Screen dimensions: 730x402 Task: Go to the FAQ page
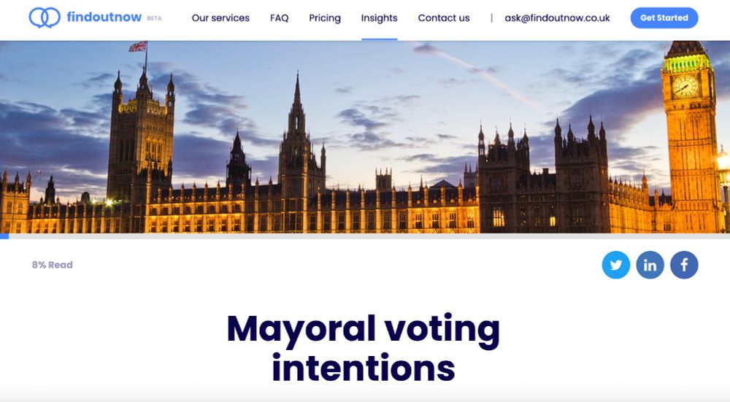click(x=280, y=18)
